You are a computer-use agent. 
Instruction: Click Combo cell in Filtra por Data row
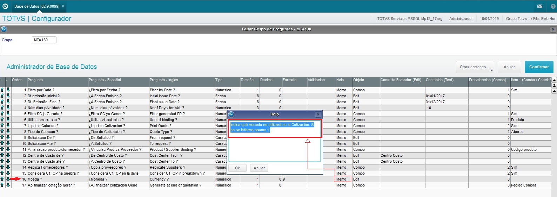(366, 90)
